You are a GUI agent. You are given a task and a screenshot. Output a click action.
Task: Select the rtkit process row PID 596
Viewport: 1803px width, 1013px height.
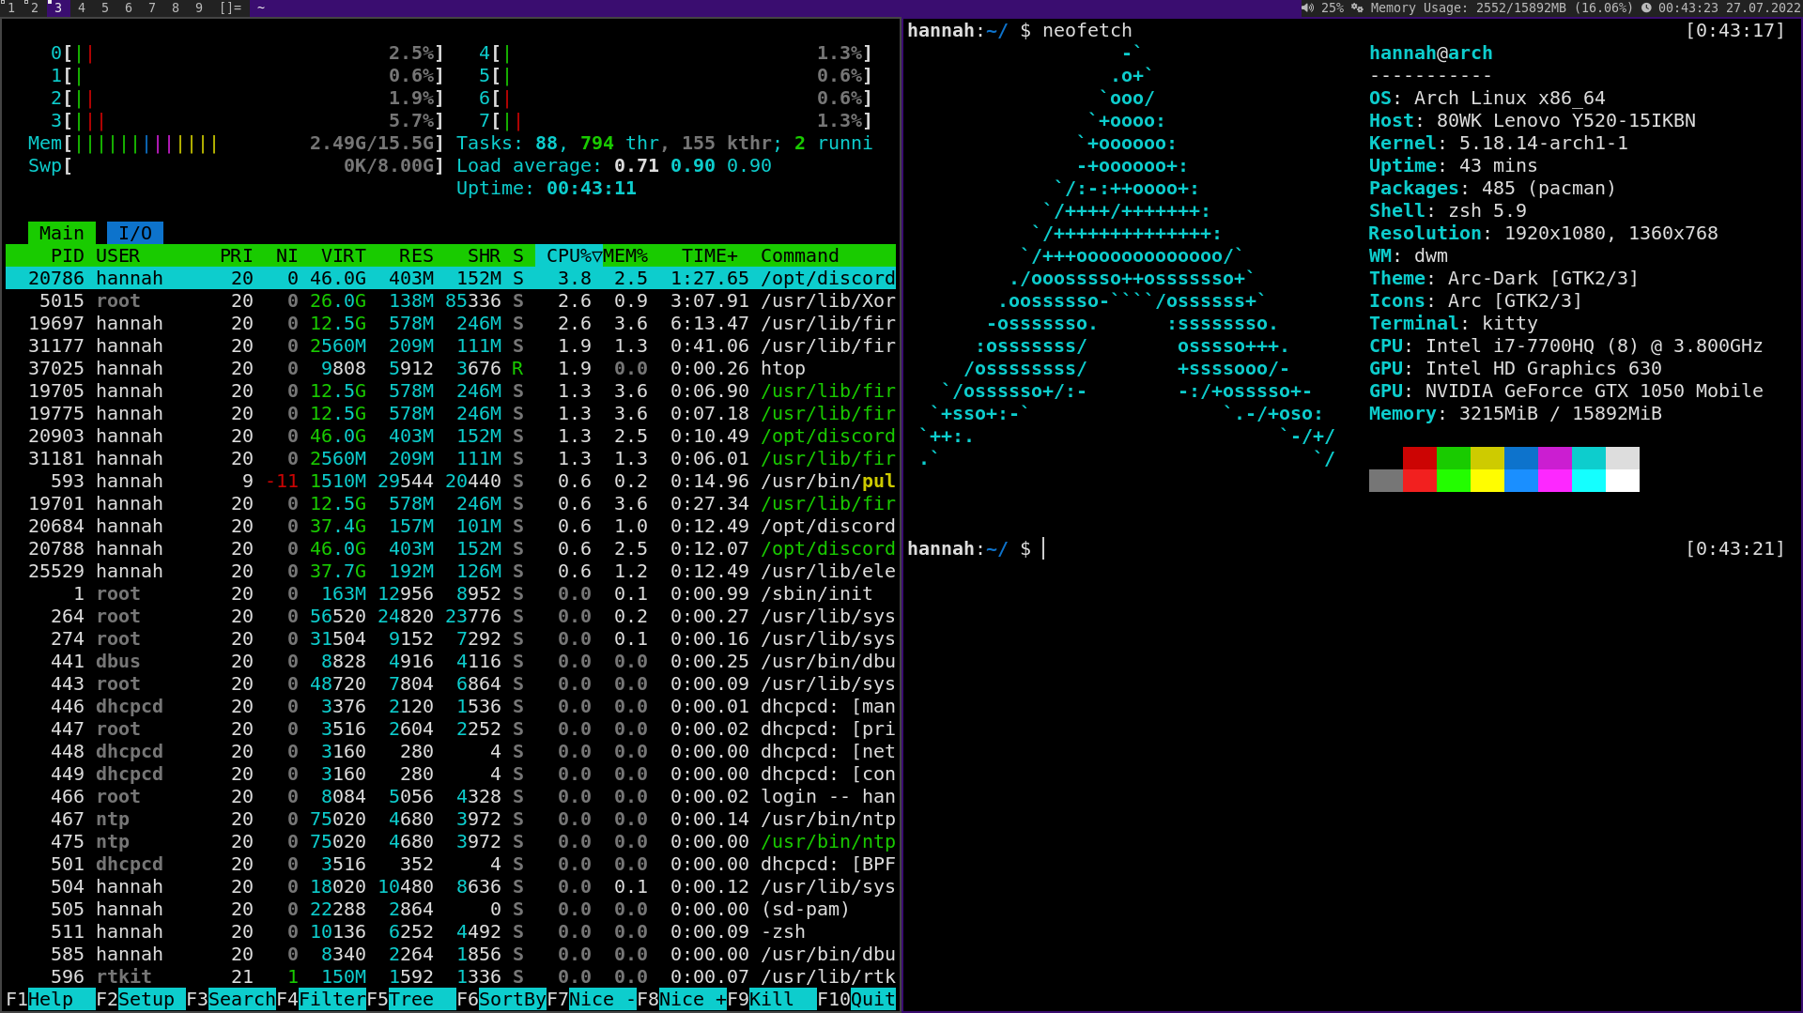pyautogui.click(x=451, y=976)
